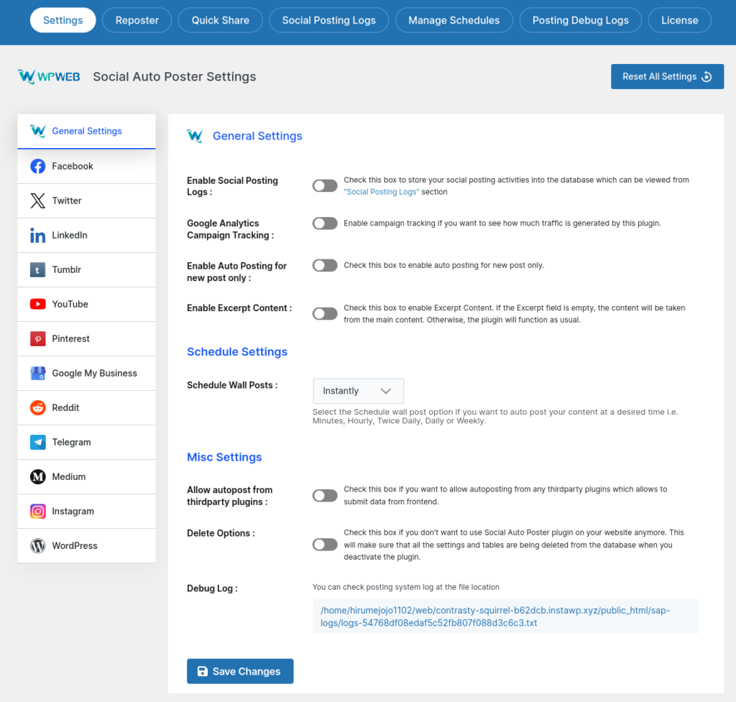Viewport: 736px width, 702px height.
Task: Toggle Enable Auto Posting for new post only
Action: pyautogui.click(x=325, y=266)
